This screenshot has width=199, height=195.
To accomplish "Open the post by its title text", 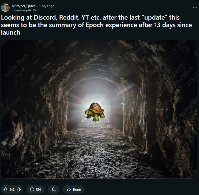I will [x=97, y=25].
